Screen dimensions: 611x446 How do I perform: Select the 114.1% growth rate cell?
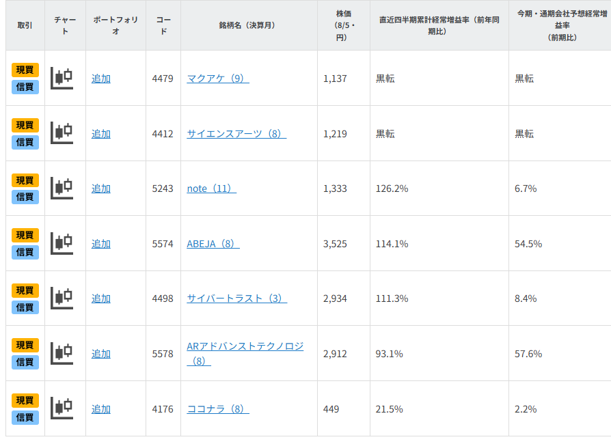click(x=439, y=244)
